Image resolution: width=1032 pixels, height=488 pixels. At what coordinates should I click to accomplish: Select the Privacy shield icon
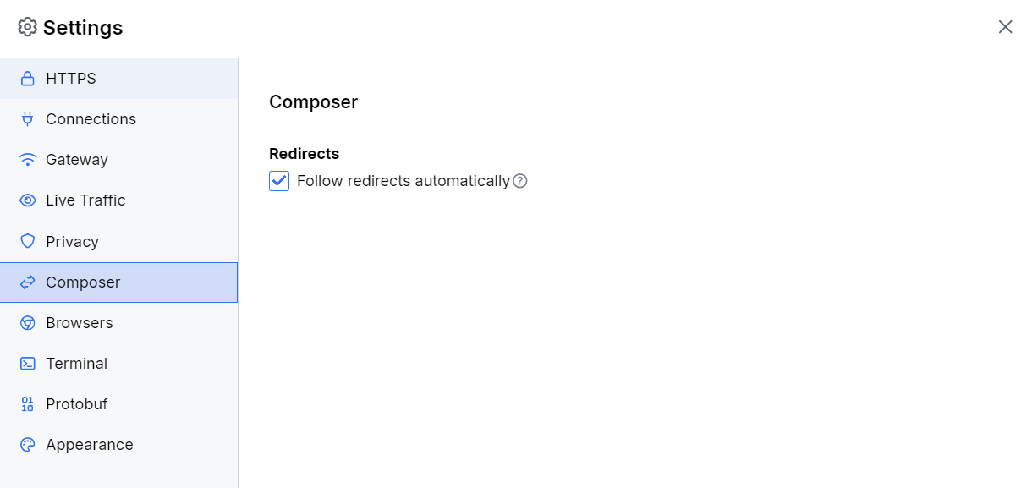click(27, 241)
